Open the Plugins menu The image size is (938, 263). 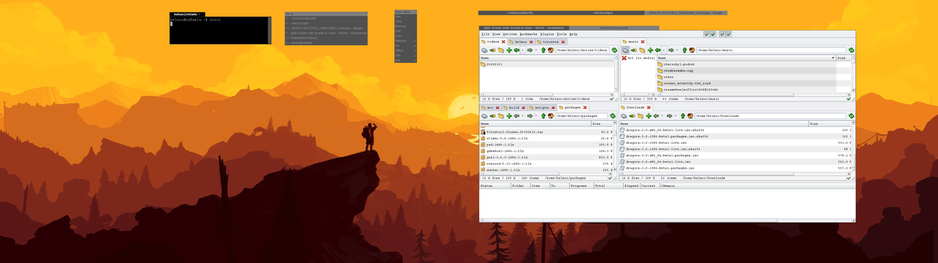pyautogui.click(x=547, y=34)
